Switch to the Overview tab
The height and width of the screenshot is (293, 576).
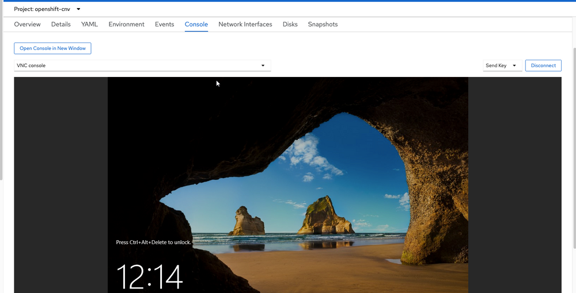click(x=27, y=25)
